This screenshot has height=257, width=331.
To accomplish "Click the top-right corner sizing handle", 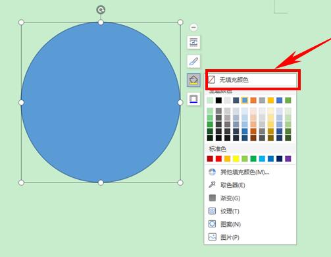I will point(180,22).
